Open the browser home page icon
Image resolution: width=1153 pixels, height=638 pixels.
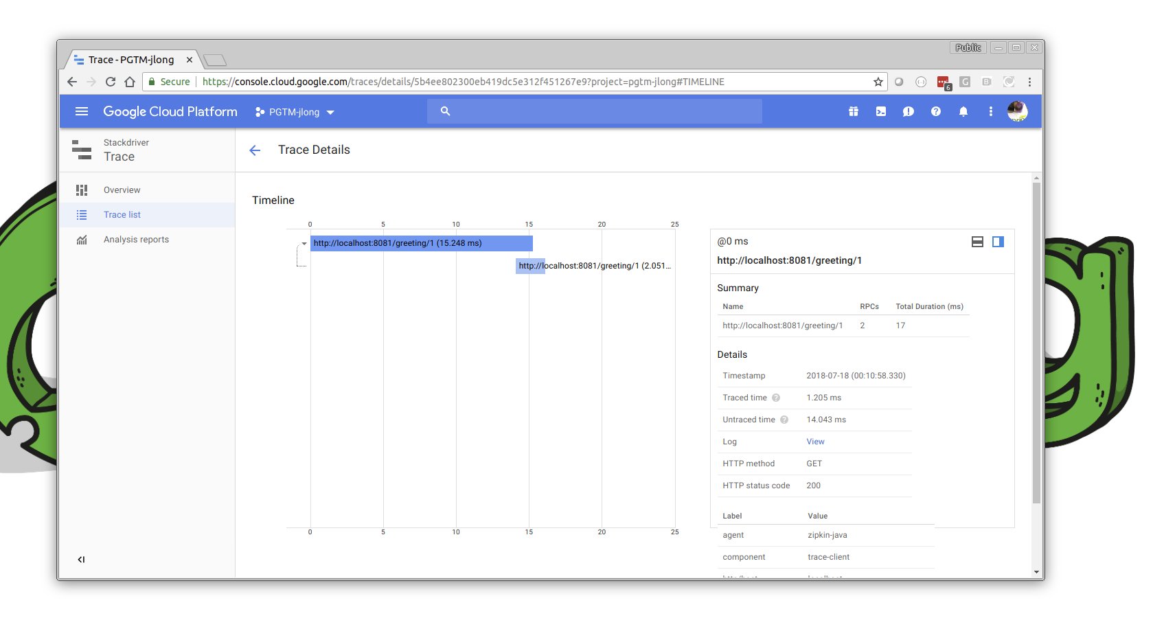(130, 82)
